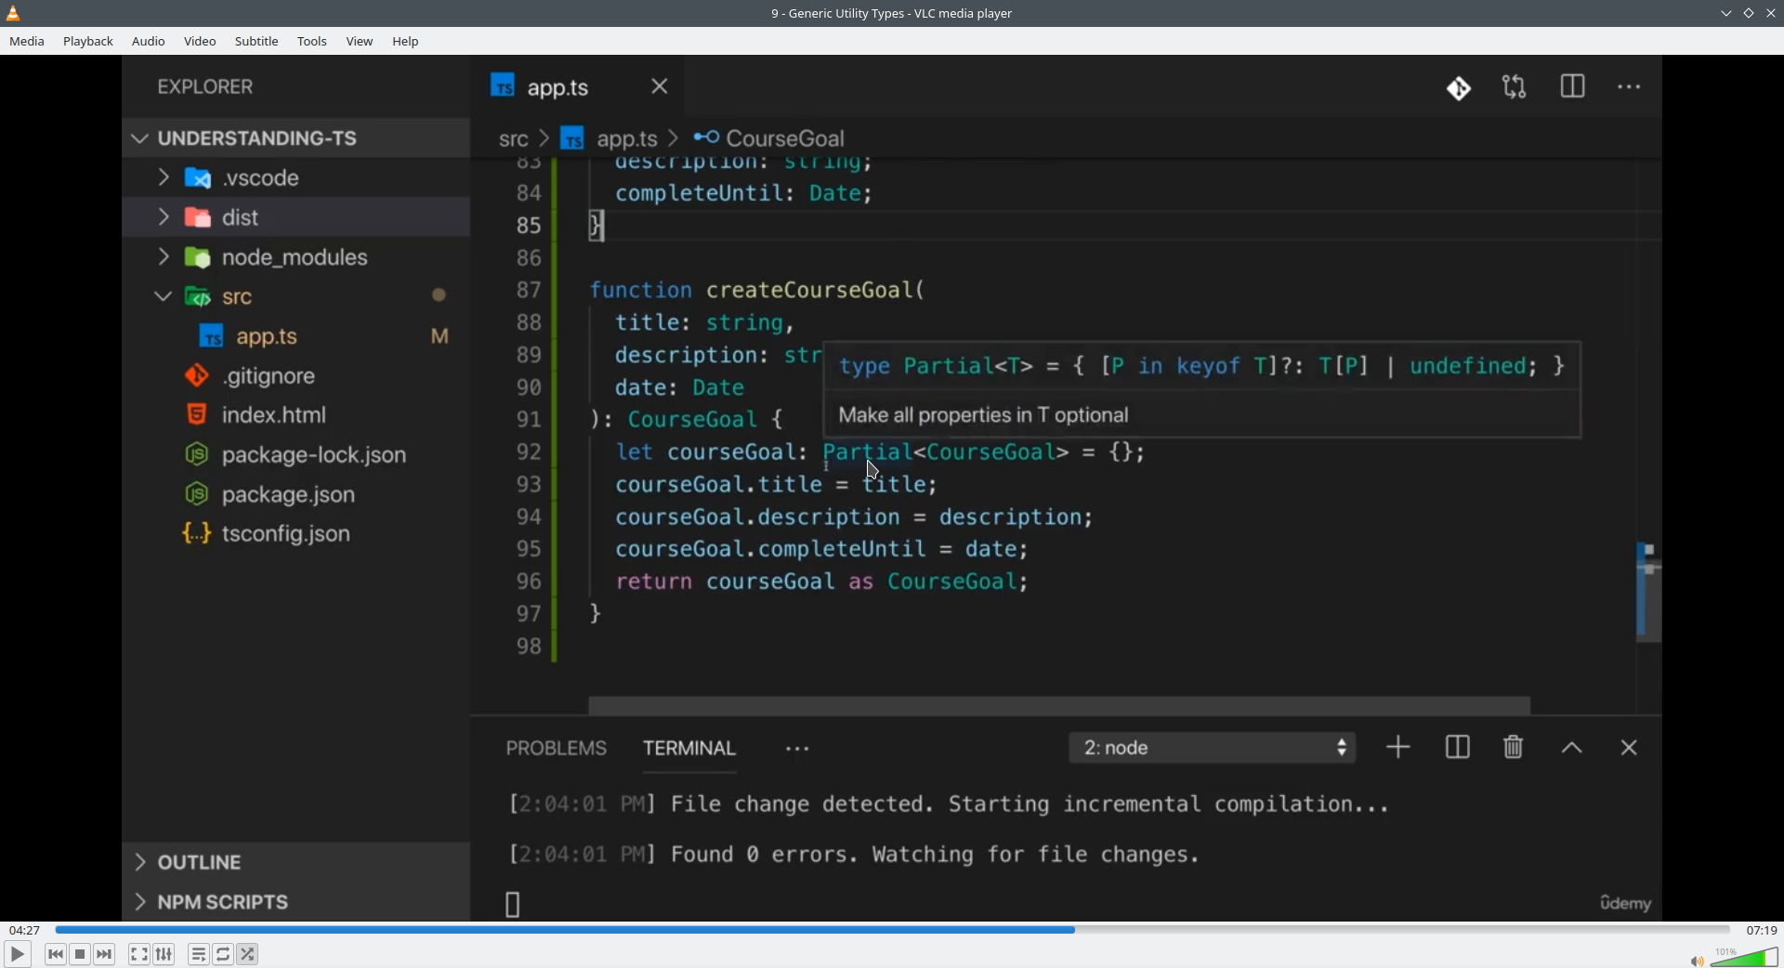
Task: Open the Tools menu
Action: click(x=312, y=42)
